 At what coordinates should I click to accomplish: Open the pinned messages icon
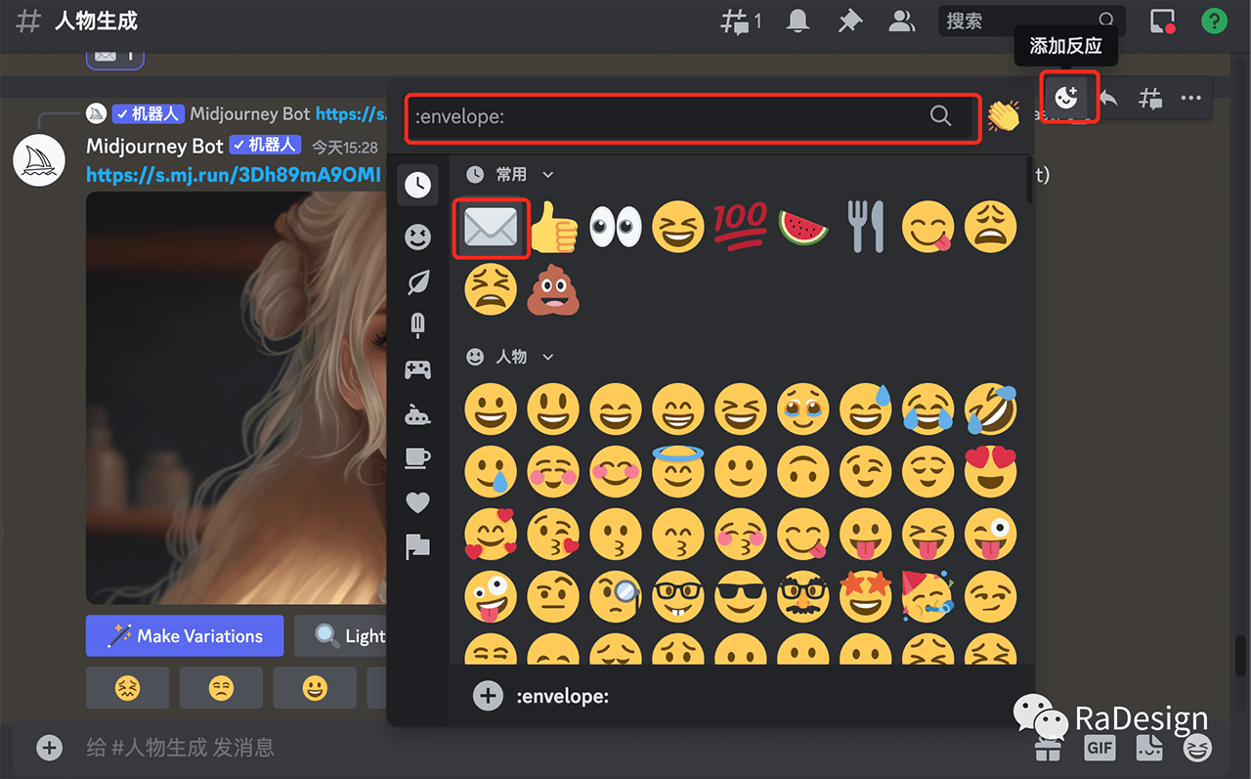click(x=849, y=20)
